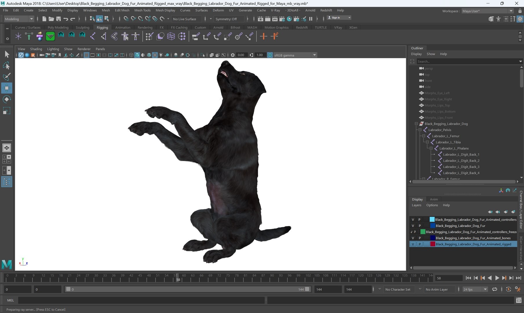Open Animation Preferences running-figure icon

pyautogui.click(x=518, y=289)
